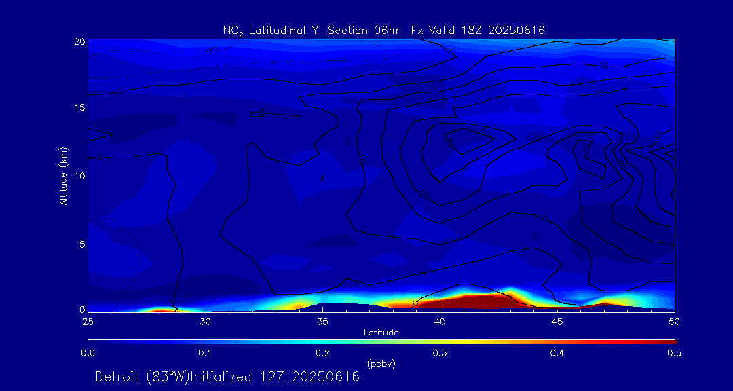Click the contour label 20 near latitude 39
733x391 pixels.
click(424, 193)
